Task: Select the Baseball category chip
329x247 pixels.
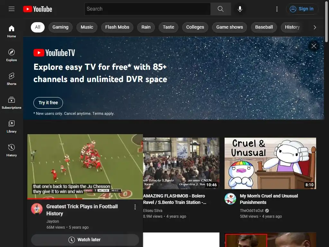Action: pos(264,27)
